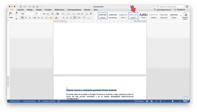The height and width of the screenshot is (112, 197).
Task: Open the Dibujar ribbon tab
Action: 30,10
